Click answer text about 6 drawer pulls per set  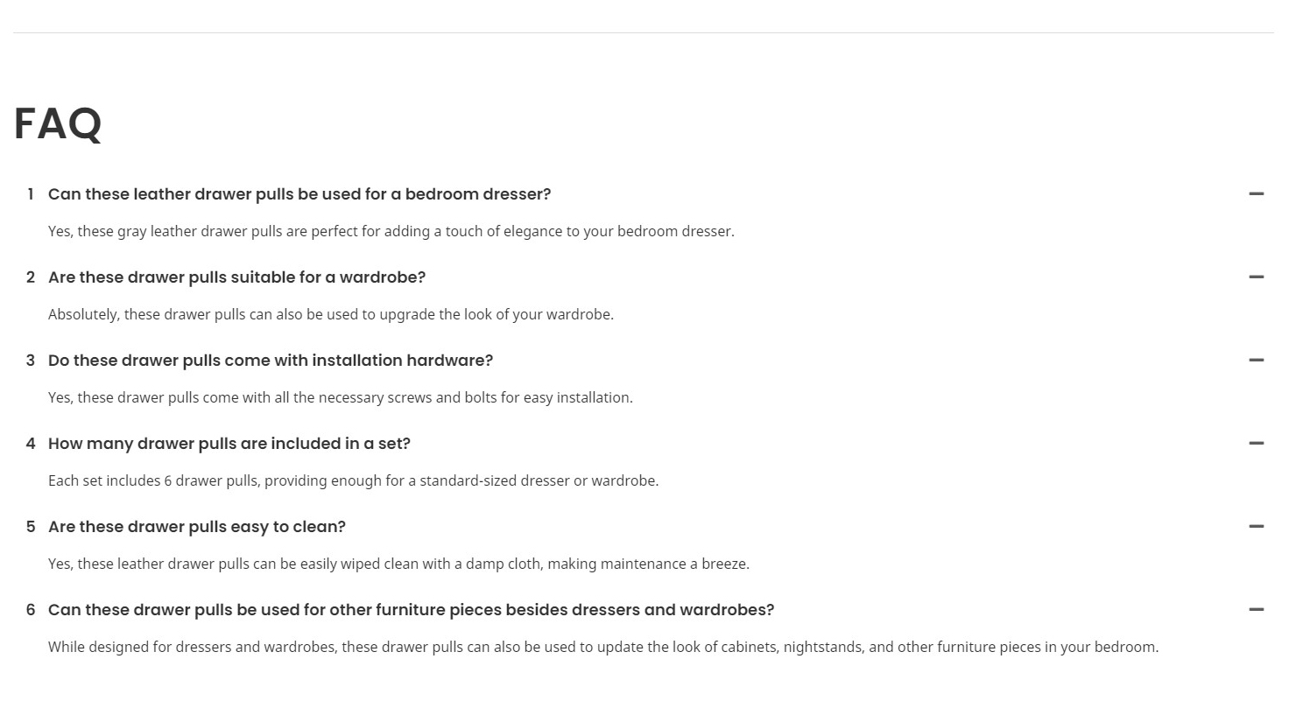(354, 480)
